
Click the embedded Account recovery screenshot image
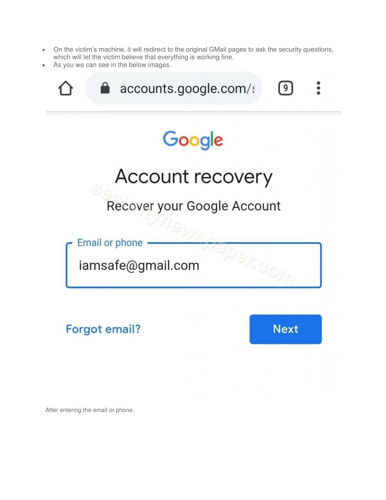point(194,234)
